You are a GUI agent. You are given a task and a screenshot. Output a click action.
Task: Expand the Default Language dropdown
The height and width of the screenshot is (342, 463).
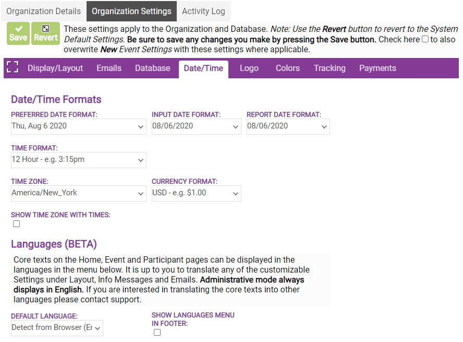click(x=57, y=328)
